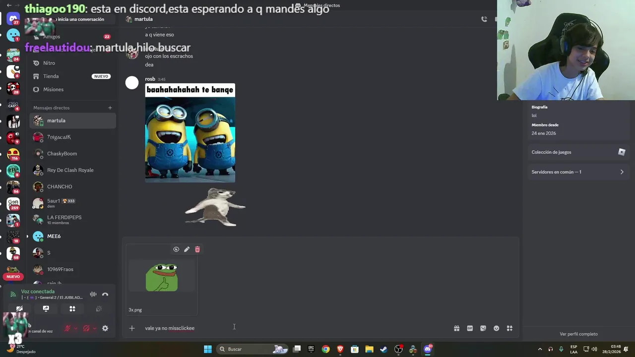Open Discord home direct messages button
Image resolution: width=635 pixels, height=357 pixels.
point(13,19)
